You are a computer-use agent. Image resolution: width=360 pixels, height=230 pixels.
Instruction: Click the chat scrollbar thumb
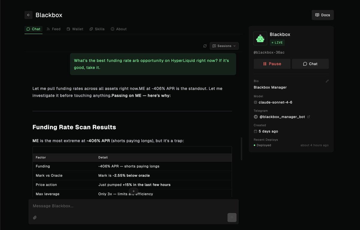click(241, 149)
